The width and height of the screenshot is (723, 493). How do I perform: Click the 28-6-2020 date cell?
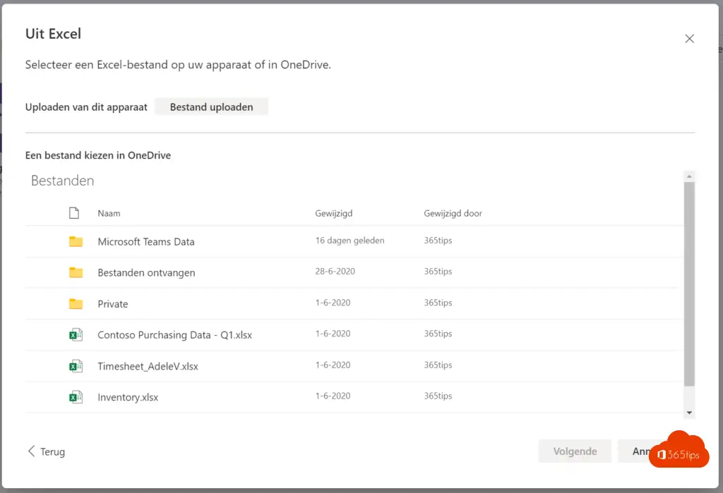tap(335, 272)
